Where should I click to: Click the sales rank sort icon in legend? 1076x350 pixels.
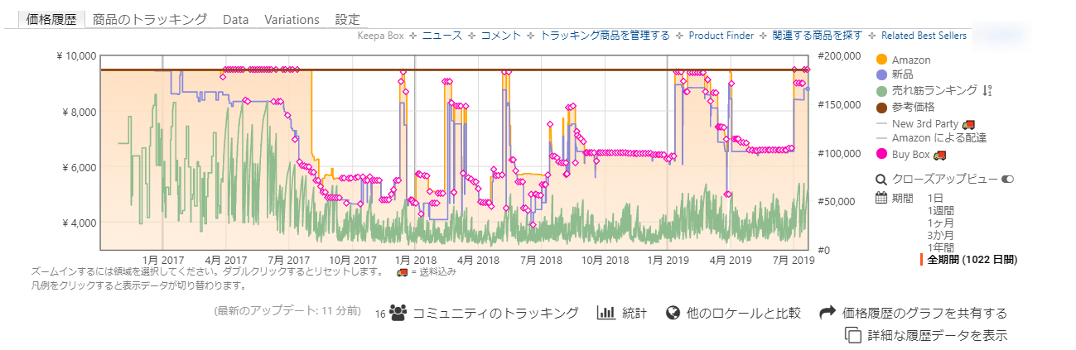[987, 91]
